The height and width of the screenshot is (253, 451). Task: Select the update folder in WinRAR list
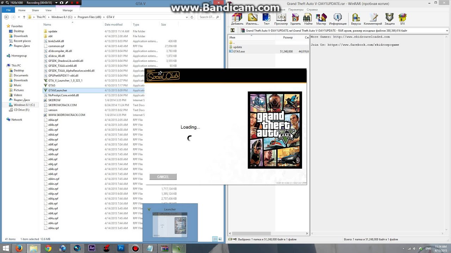pos(237,47)
